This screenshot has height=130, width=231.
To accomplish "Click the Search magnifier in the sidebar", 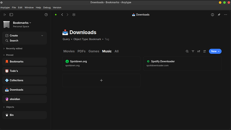I will tap(7, 40).
